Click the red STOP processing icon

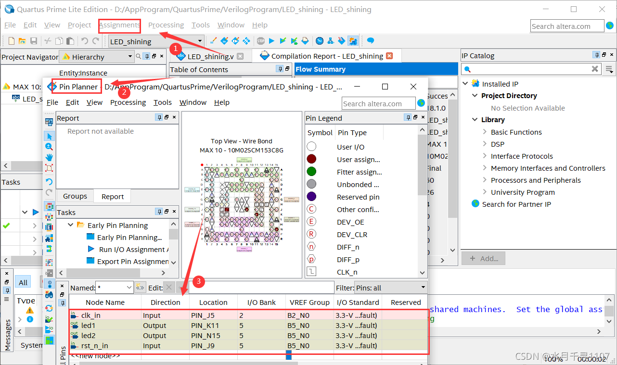point(260,41)
